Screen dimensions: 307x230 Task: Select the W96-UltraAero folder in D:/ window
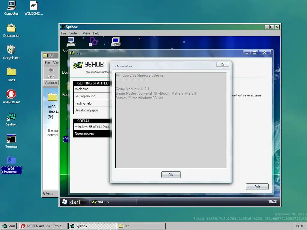tap(52, 97)
